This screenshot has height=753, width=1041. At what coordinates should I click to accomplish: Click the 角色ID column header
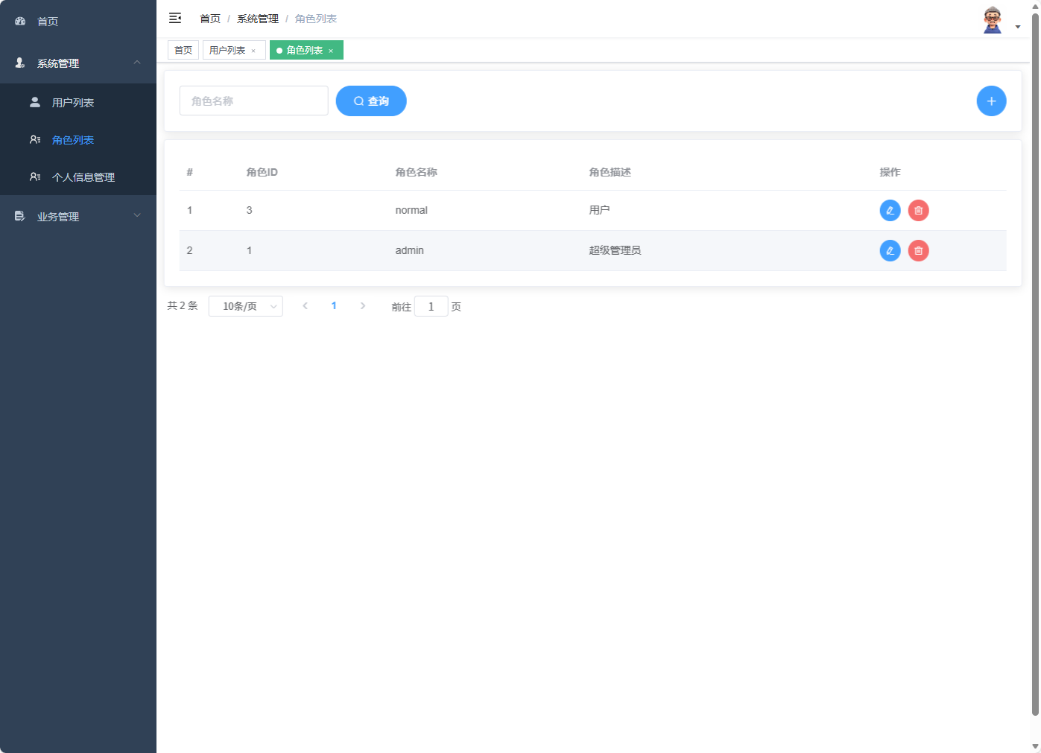point(262,172)
